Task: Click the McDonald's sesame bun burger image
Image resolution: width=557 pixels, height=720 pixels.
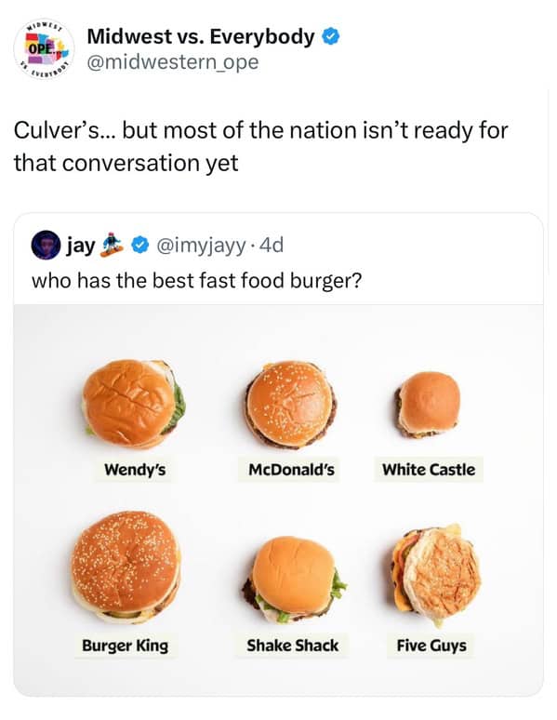Action: pyautogui.click(x=290, y=405)
